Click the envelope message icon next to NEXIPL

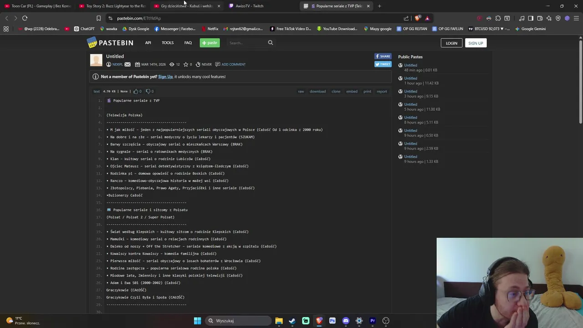coord(128,64)
